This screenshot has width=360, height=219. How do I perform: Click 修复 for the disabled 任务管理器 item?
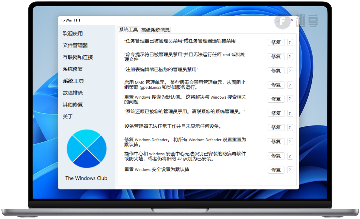coord(276,42)
